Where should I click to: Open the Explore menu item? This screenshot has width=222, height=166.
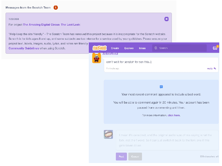pos(129,48)
